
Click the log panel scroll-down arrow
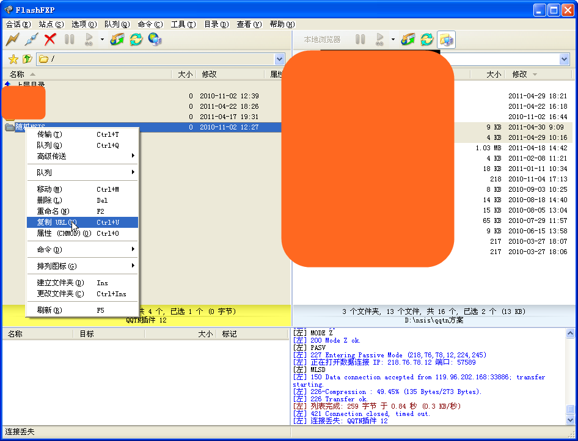pos(570,420)
